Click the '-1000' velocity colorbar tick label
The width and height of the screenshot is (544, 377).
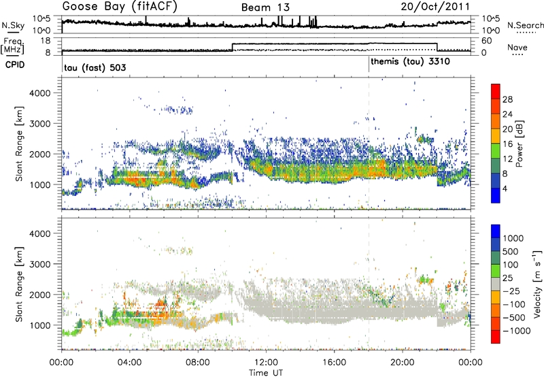tap(517, 331)
